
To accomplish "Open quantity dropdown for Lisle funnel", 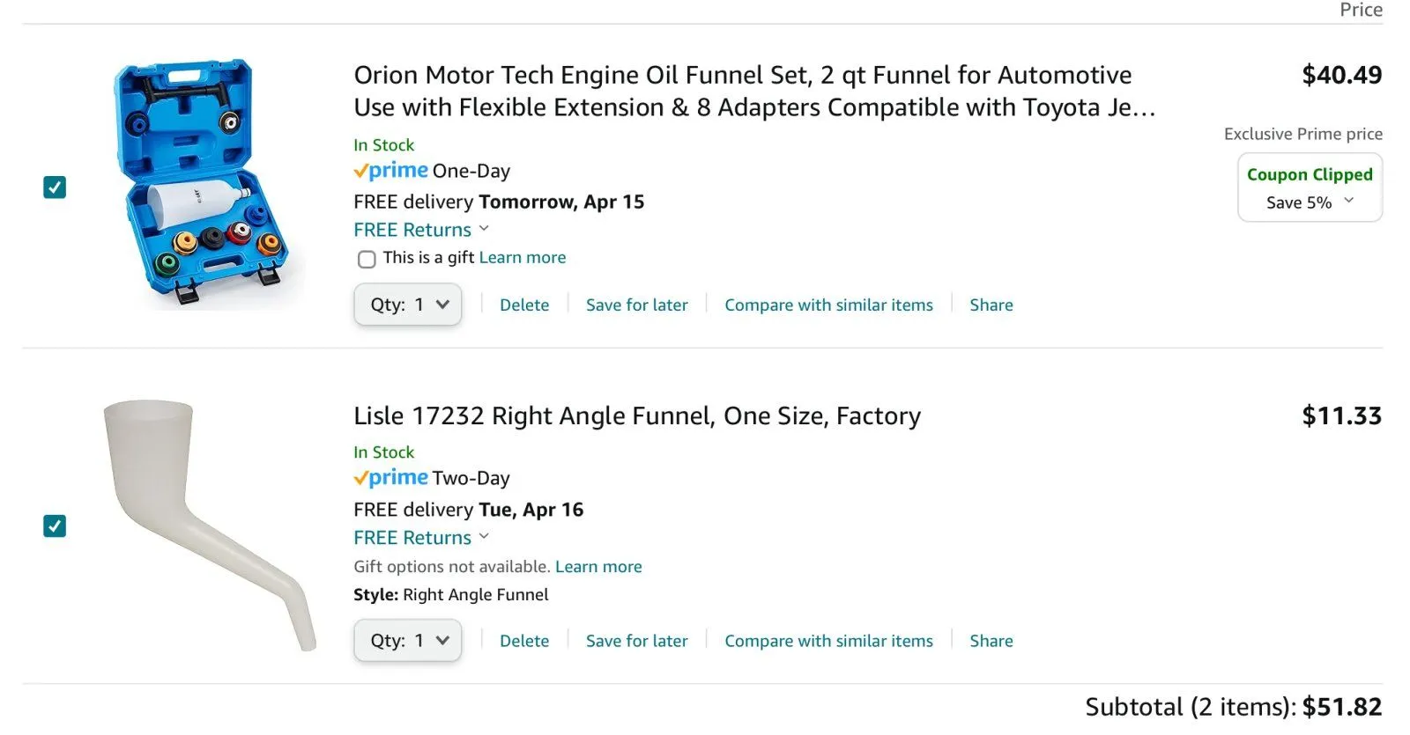I will [x=408, y=641].
